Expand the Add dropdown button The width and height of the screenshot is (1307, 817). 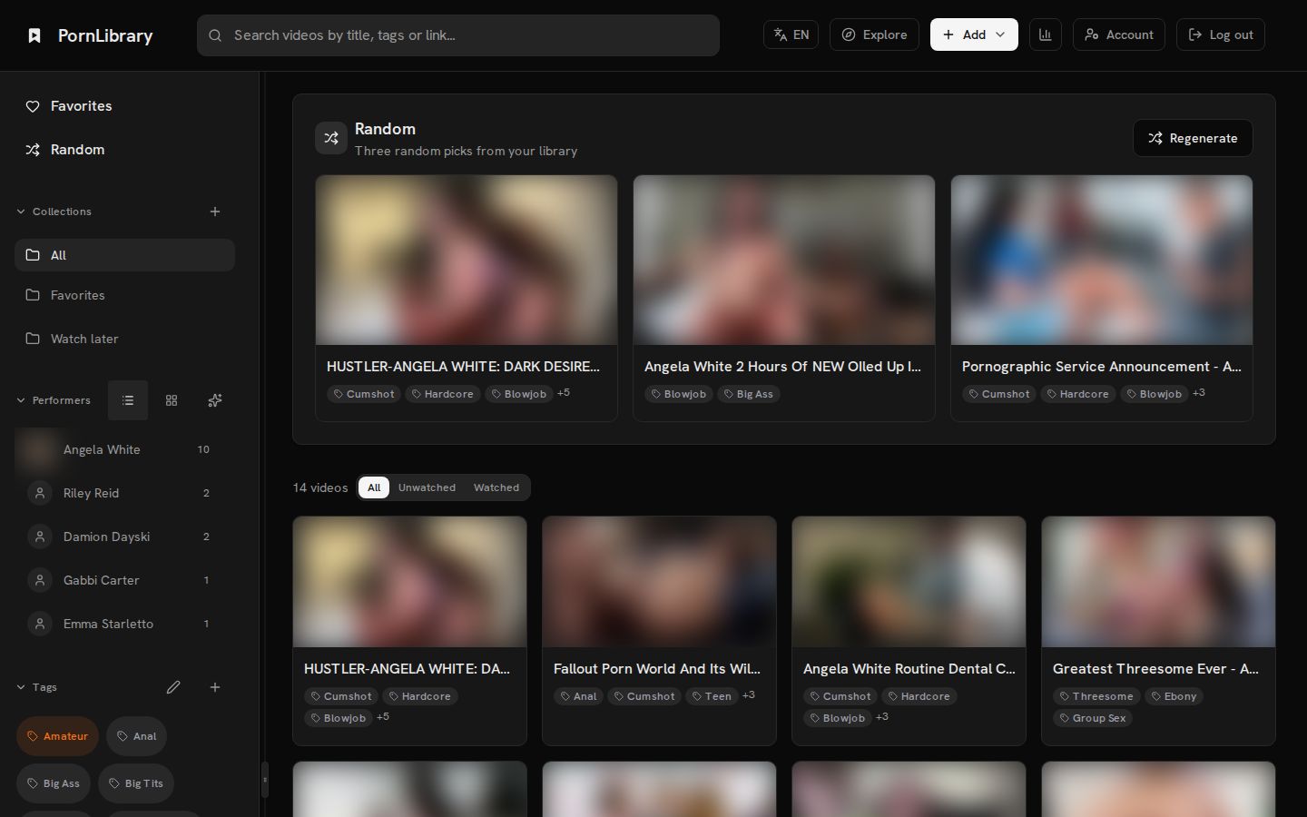974,34
